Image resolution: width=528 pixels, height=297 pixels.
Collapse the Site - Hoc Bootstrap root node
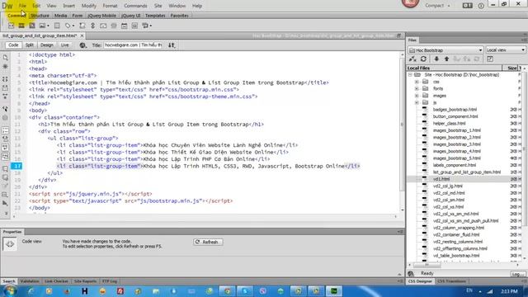410,75
